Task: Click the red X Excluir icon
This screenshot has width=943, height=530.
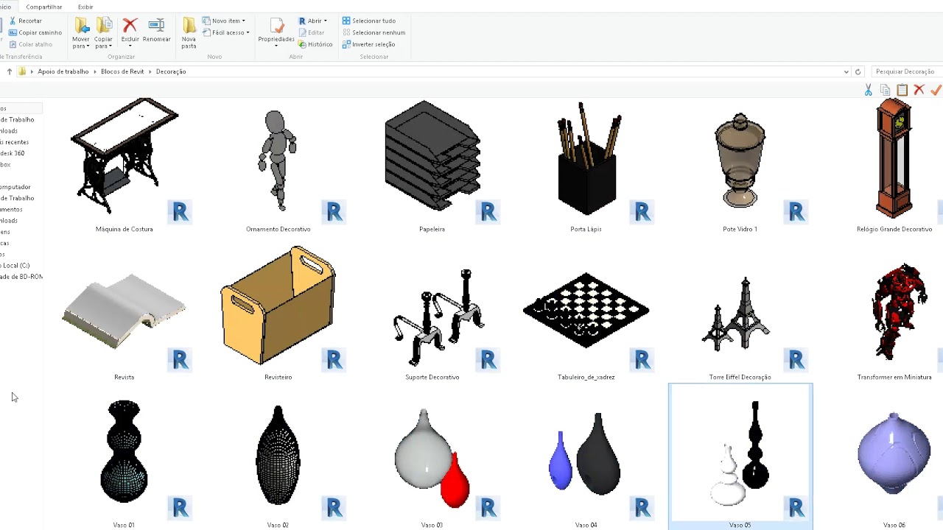Action: coord(130,26)
